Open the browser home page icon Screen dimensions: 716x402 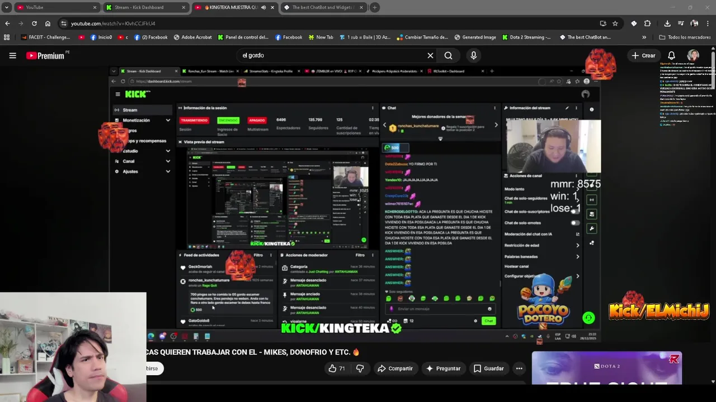point(48,23)
